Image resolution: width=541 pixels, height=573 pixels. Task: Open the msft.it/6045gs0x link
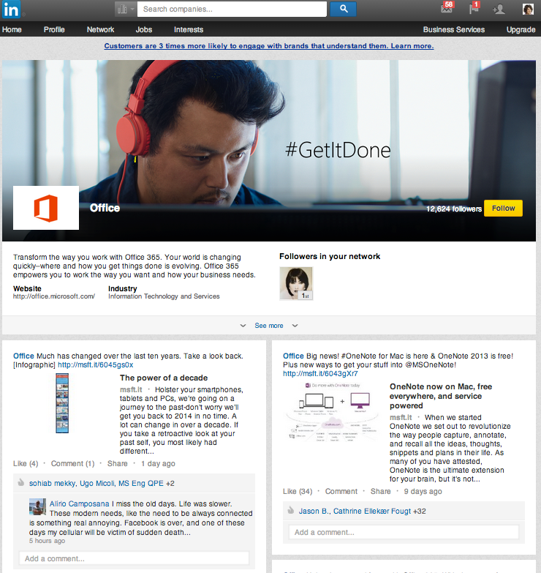point(96,365)
